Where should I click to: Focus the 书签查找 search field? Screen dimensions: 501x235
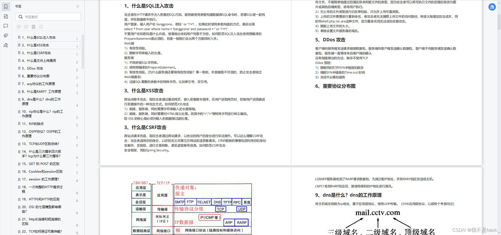[x=48, y=17]
